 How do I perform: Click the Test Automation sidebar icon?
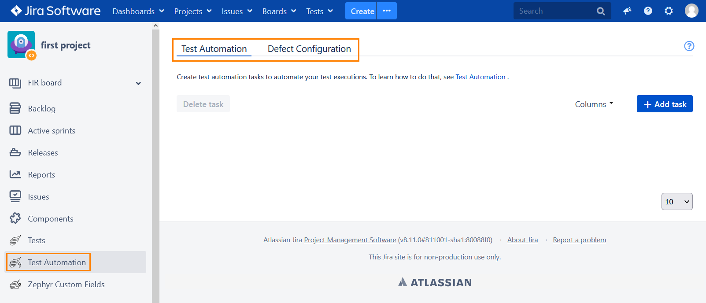(15, 262)
